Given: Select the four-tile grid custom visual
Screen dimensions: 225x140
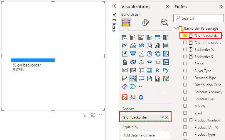Looking at the screenshot, I should (x=133, y=97).
